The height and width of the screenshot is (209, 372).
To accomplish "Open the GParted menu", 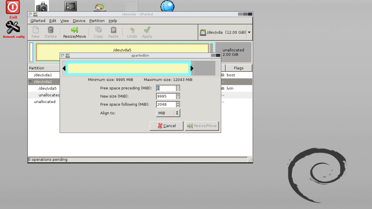I will 38,21.
